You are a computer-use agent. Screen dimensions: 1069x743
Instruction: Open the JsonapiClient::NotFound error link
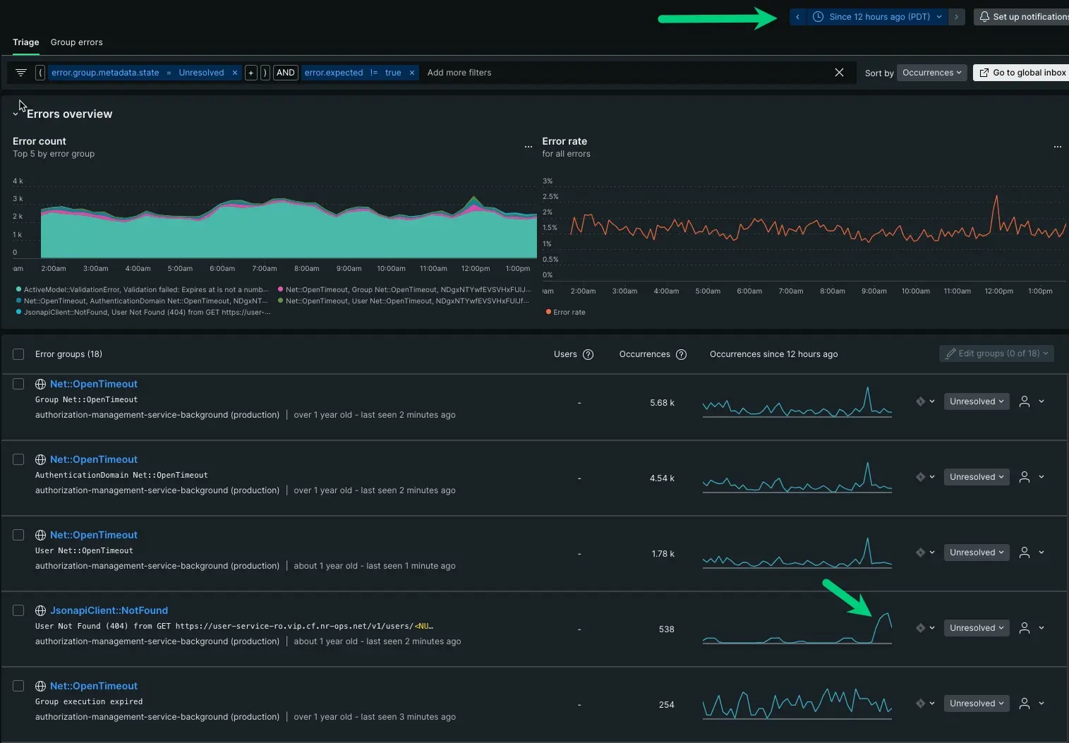(x=109, y=610)
